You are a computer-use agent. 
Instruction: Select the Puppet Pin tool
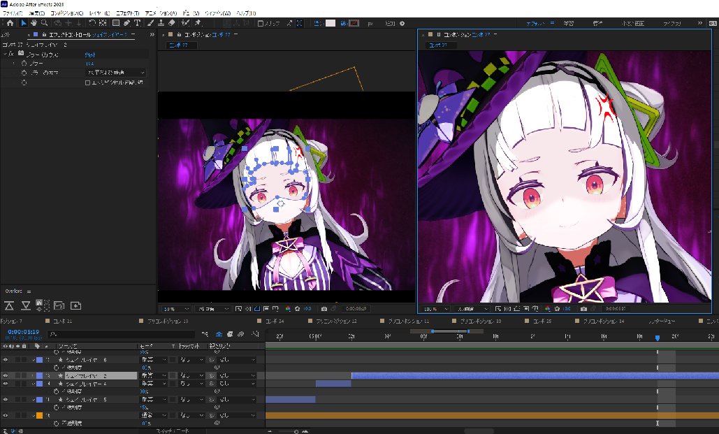(198, 23)
